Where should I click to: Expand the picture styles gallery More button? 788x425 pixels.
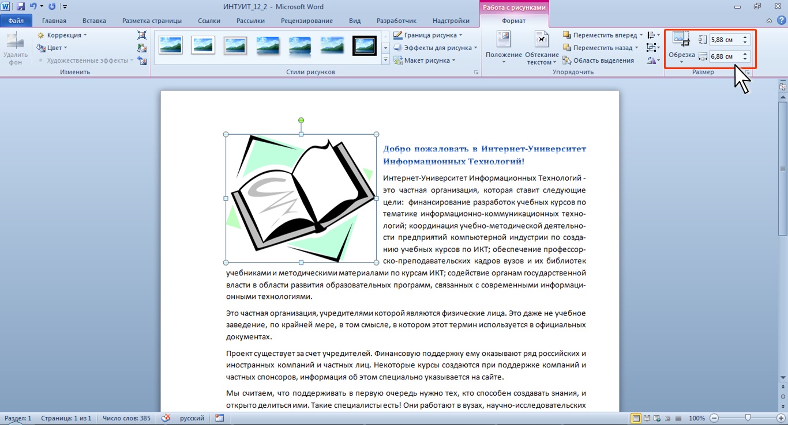click(x=385, y=60)
